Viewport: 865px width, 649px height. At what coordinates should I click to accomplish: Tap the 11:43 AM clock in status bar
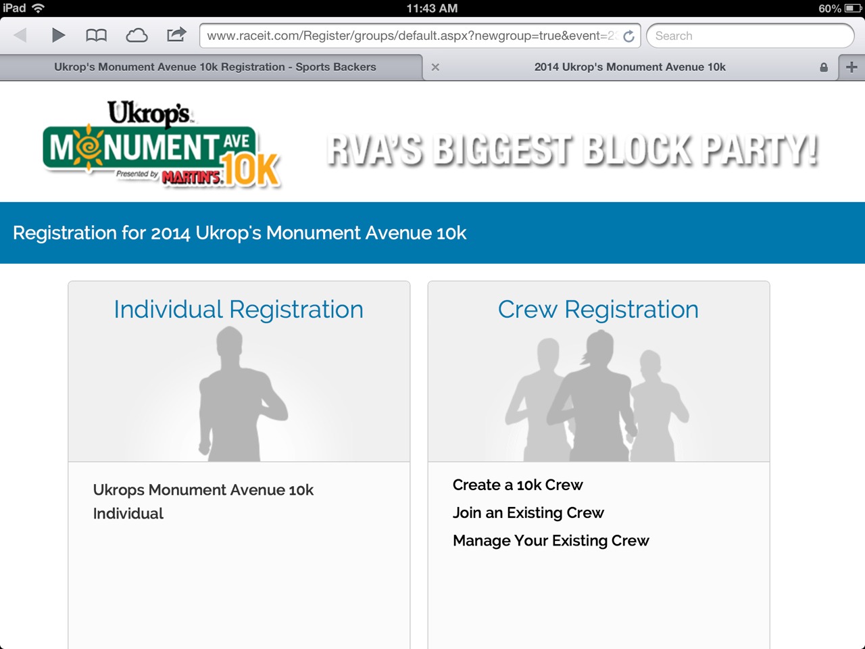(x=432, y=8)
